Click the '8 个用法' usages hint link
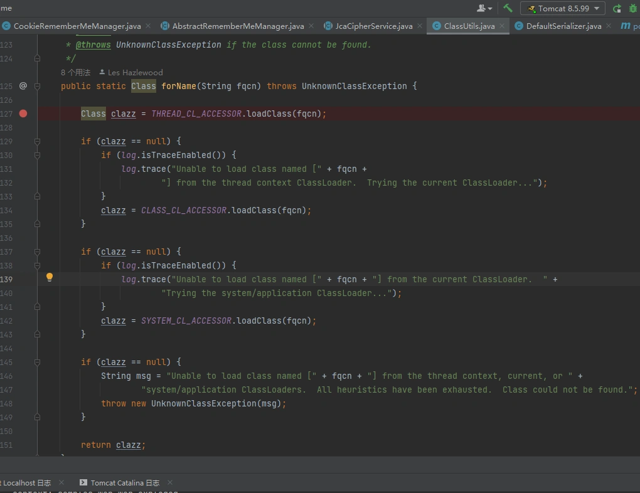640x493 pixels. 75,72
